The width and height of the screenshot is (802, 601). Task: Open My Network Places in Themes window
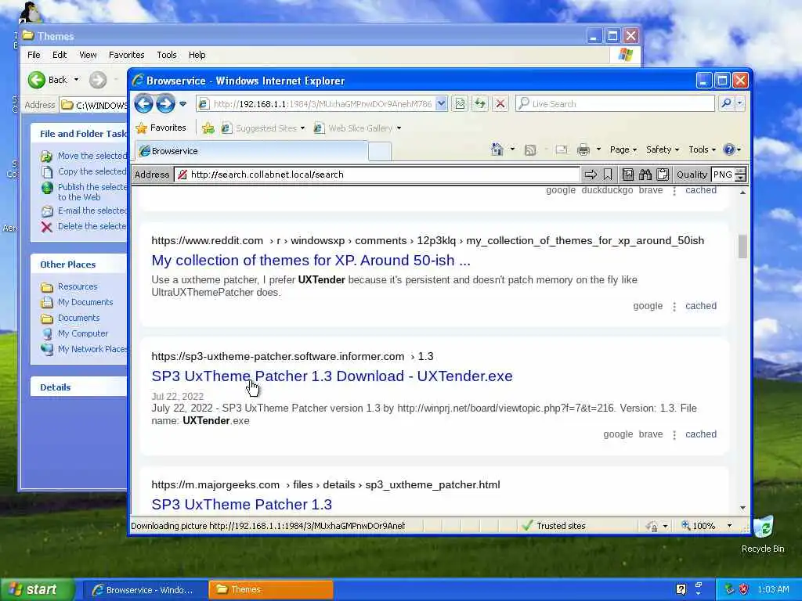pos(85,349)
